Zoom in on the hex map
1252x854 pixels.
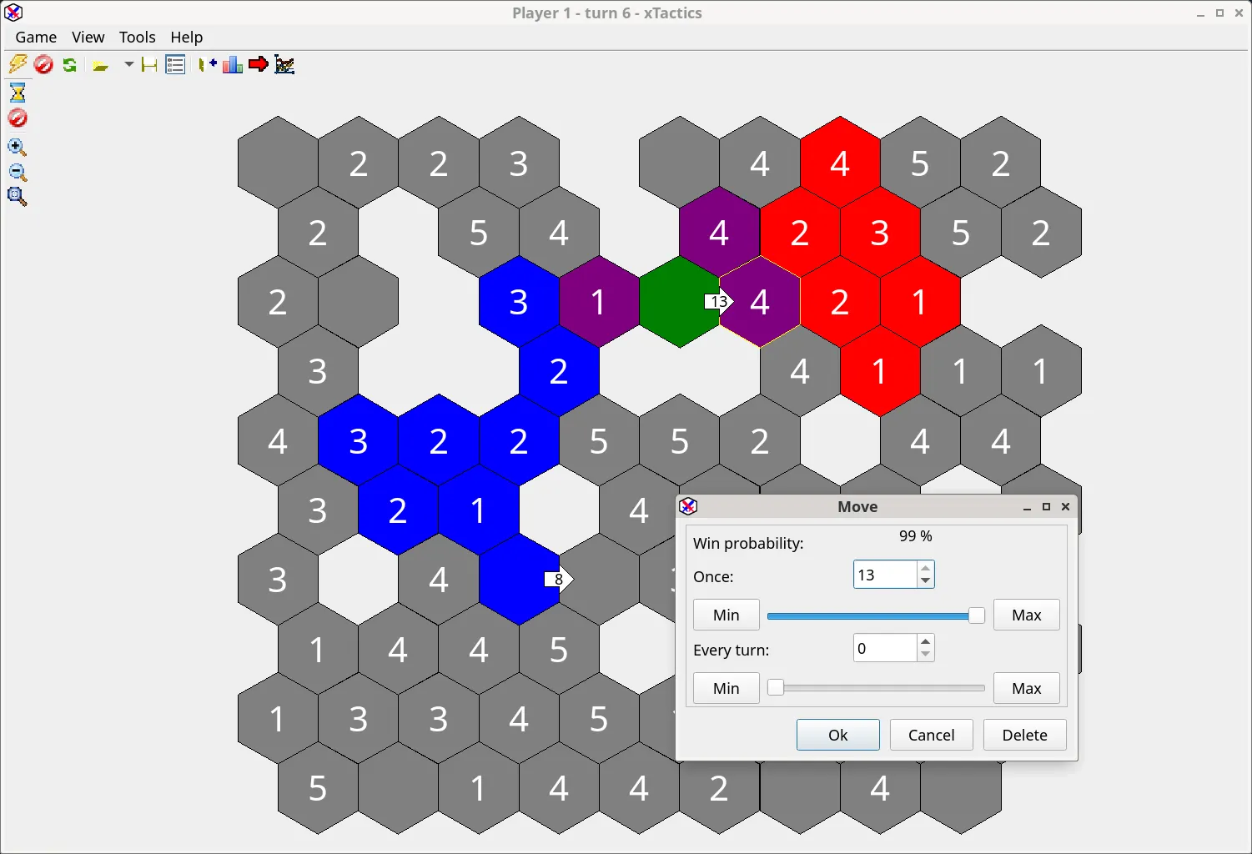point(18,148)
